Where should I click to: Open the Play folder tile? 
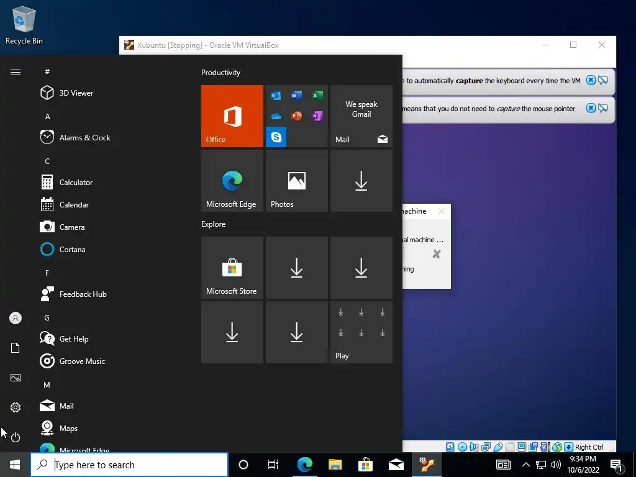(x=361, y=332)
